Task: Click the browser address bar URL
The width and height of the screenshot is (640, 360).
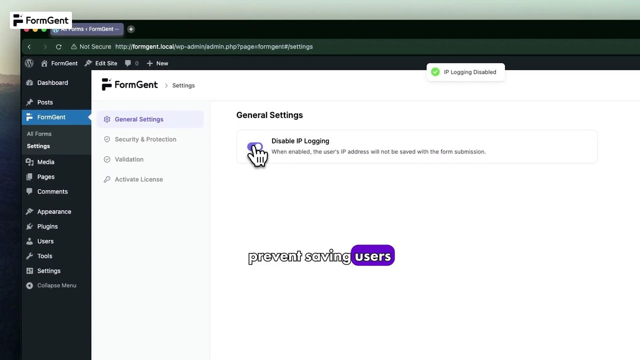Action: click(214, 46)
